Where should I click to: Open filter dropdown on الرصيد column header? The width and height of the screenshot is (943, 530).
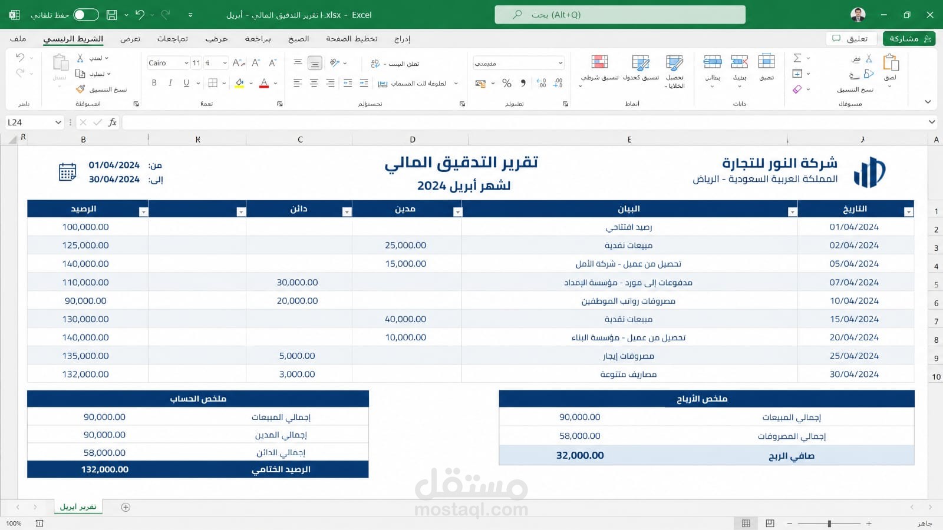[x=143, y=212]
